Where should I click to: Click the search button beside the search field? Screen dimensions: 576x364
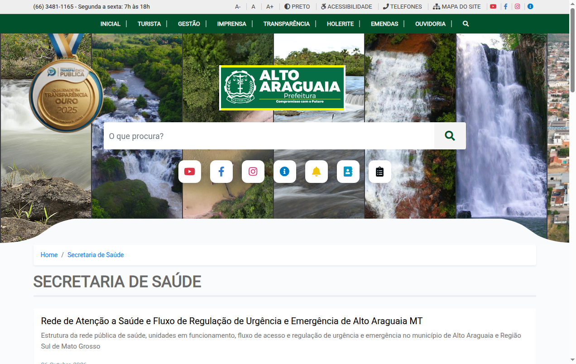click(x=450, y=136)
